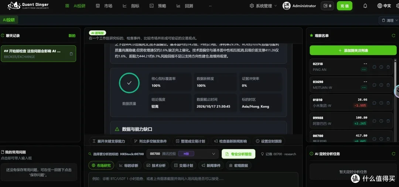Delete 01810 小米集团-W from watchlist

click(388, 103)
